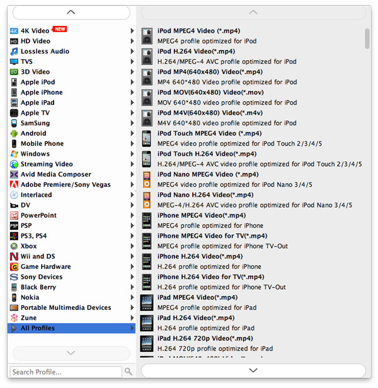This screenshot has width=378, height=388.
Task: Choose iPod MOV(640x480) Video(*.mov) profile
Action: point(252,98)
